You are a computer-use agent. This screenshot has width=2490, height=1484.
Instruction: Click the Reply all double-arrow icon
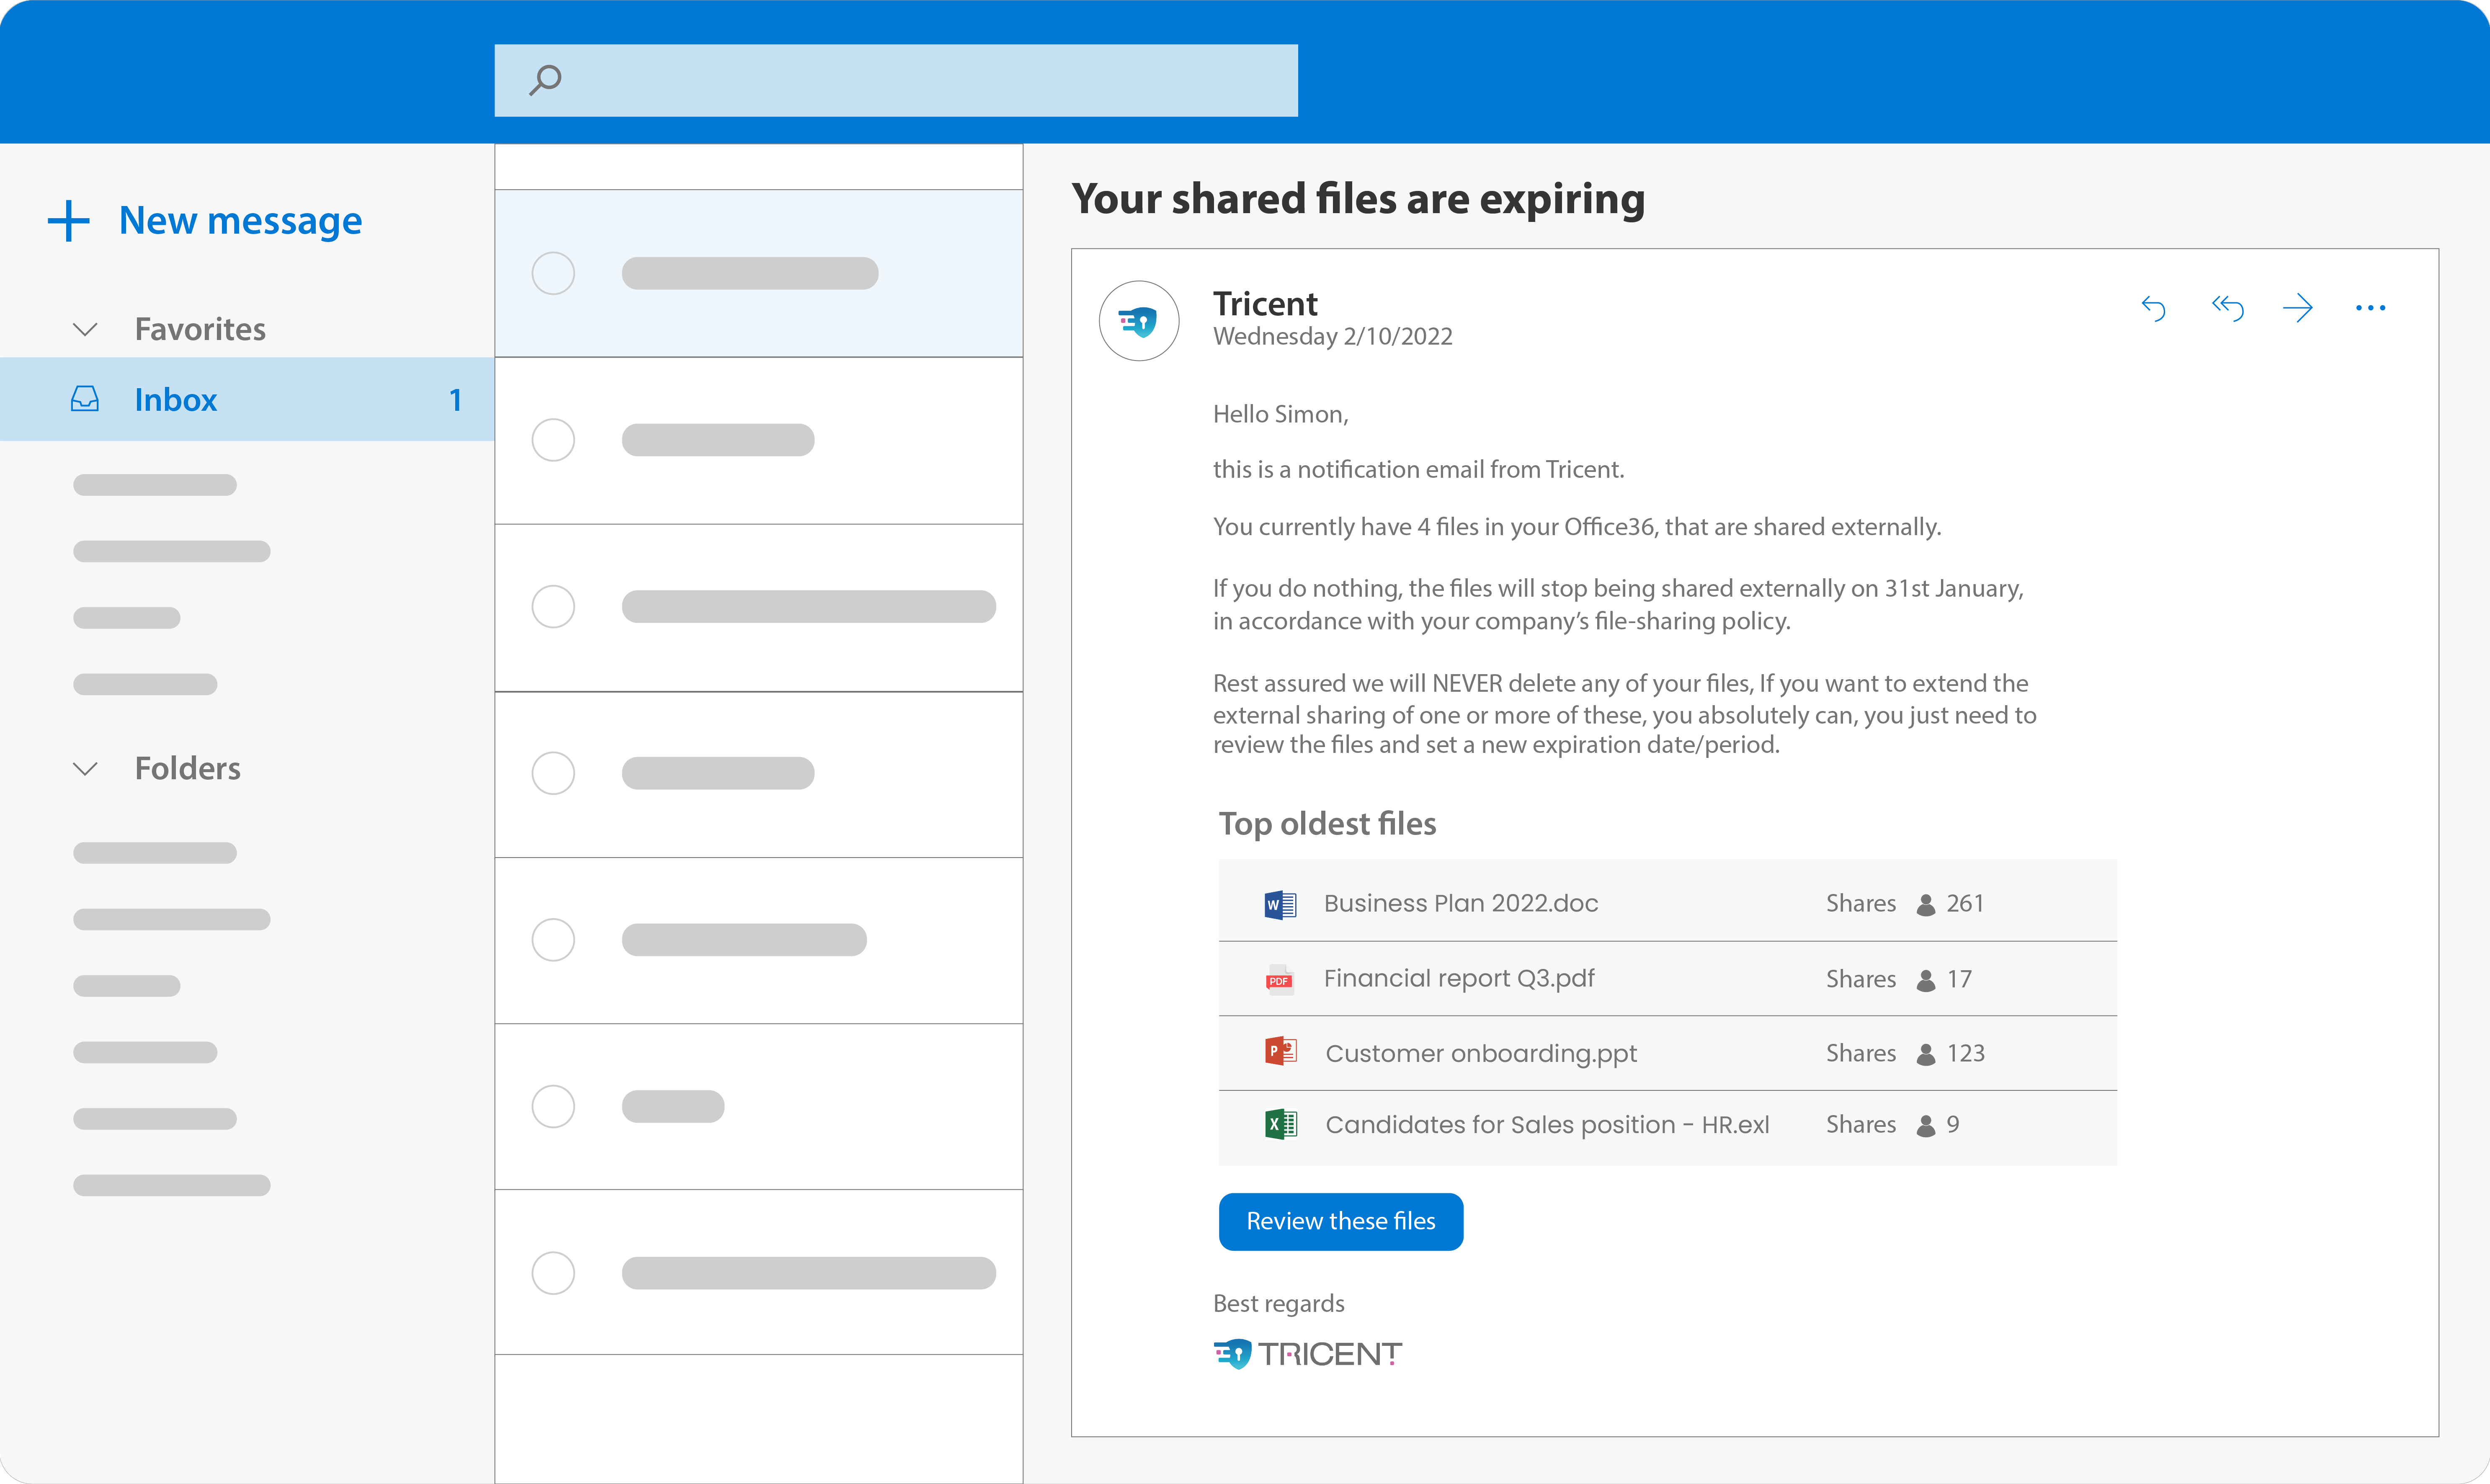point(2227,308)
